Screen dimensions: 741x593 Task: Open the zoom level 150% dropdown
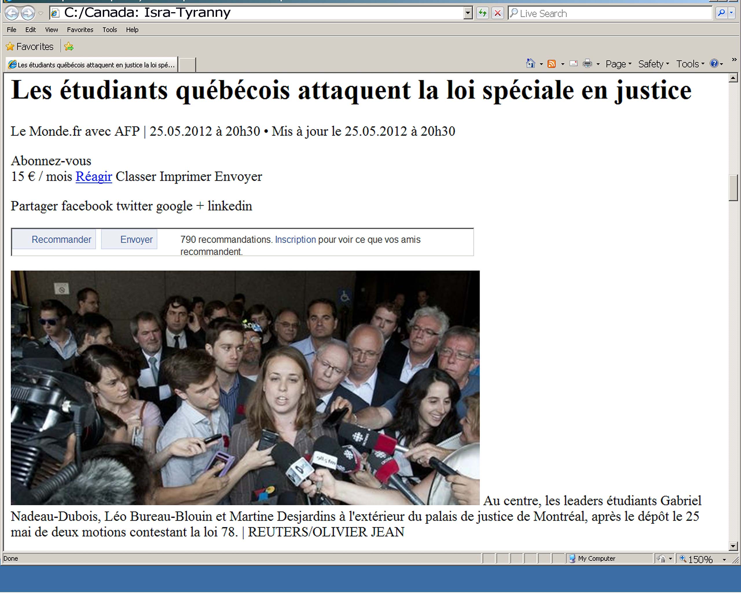tap(724, 560)
